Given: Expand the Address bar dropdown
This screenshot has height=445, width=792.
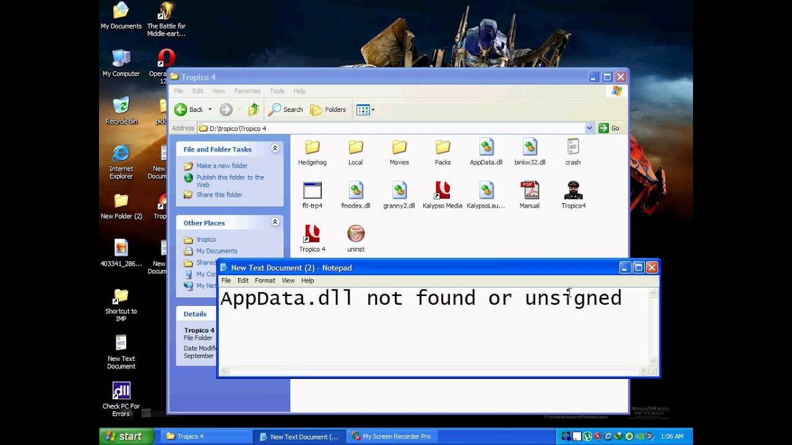Looking at the screenshot, I should (589, 128).
